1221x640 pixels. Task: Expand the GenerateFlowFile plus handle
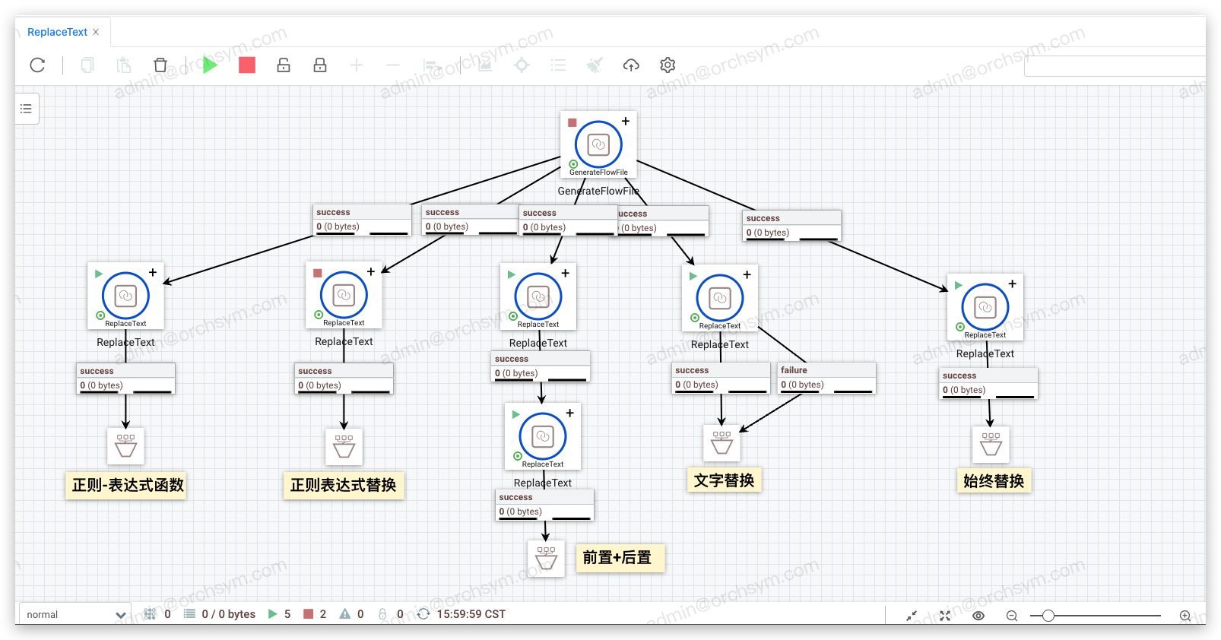pos(626,122)
